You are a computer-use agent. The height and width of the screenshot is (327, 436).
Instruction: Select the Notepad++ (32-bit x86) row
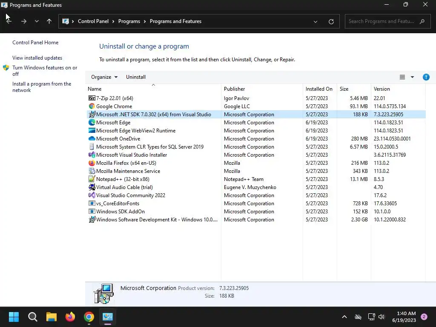click(256, 179)
